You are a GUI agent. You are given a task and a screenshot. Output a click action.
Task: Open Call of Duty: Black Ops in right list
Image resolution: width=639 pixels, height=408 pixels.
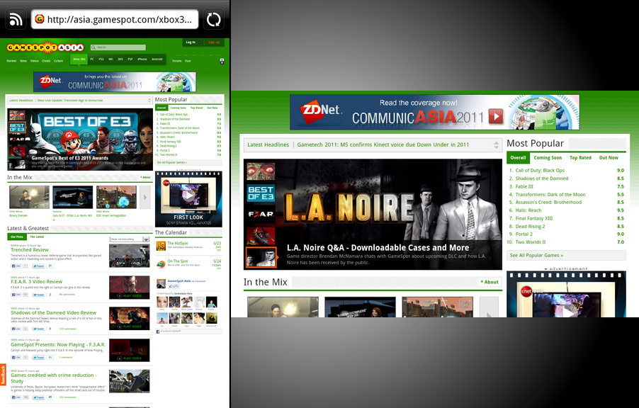(x=540, y=171)
